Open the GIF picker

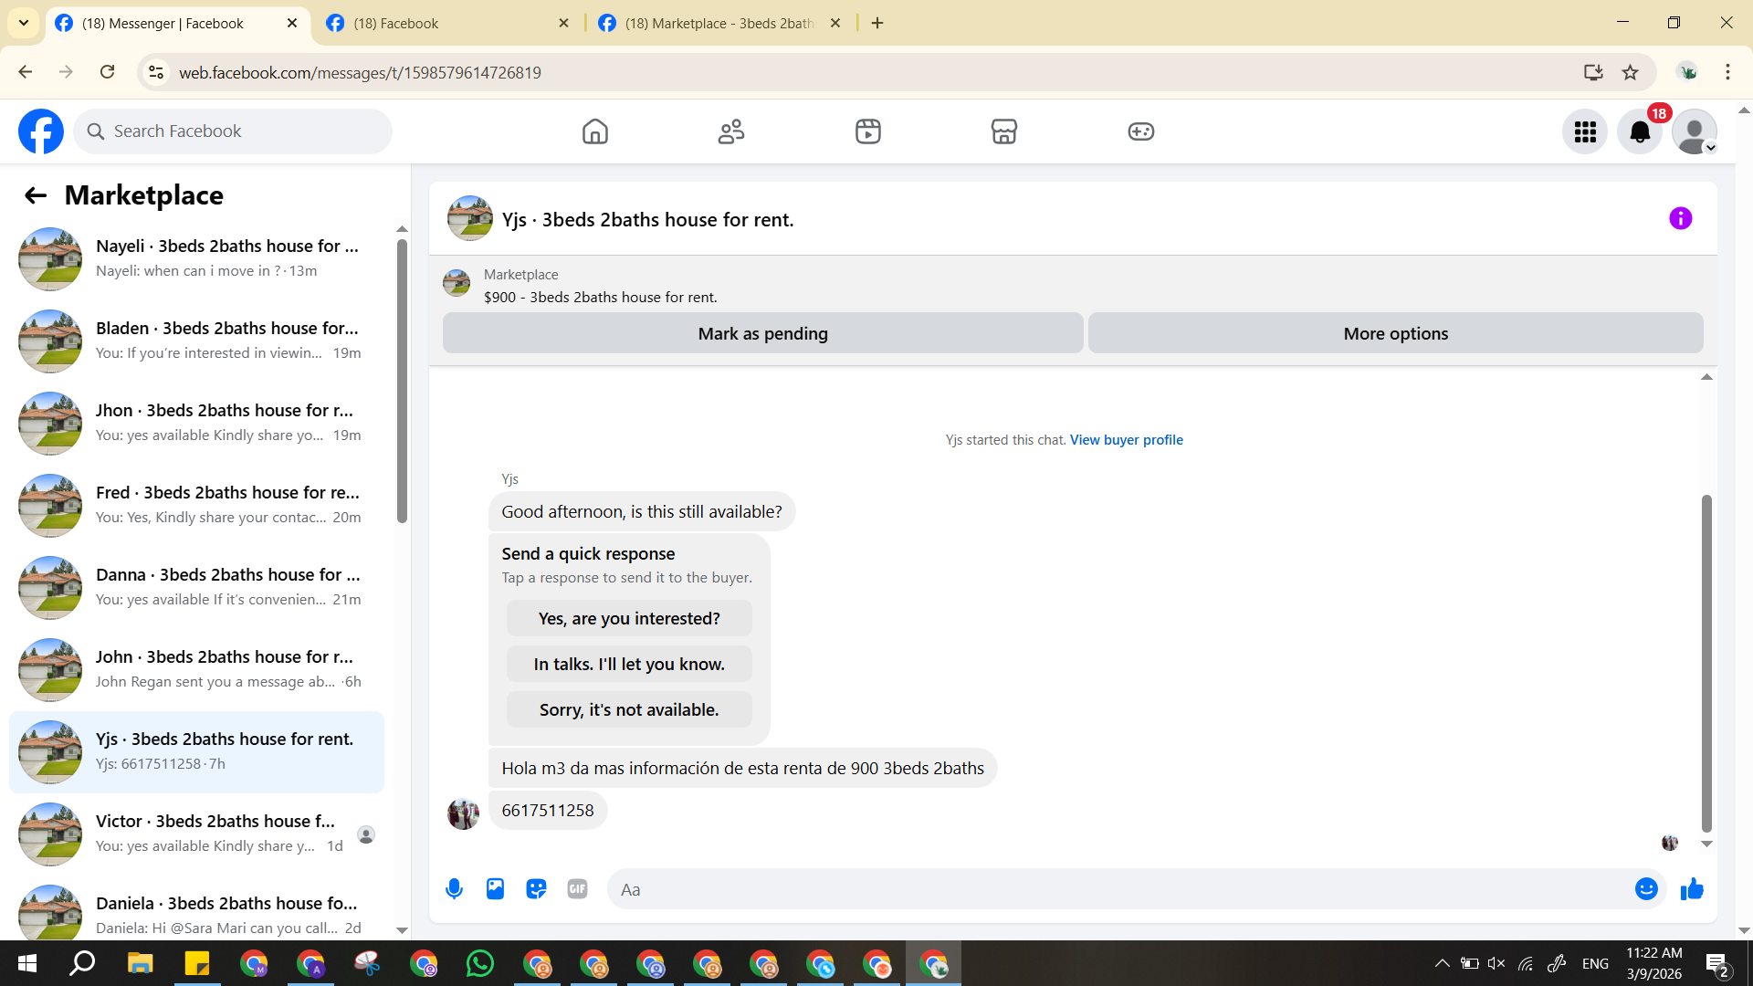(x=577, y=889)
